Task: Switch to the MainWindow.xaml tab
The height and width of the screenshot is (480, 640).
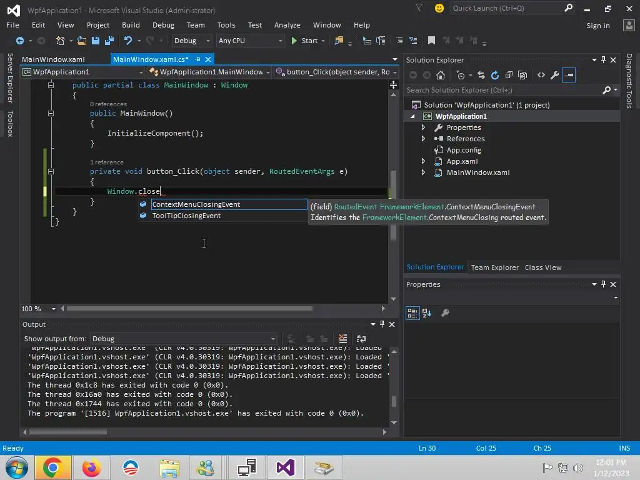Action: click(x=53, y=59)
